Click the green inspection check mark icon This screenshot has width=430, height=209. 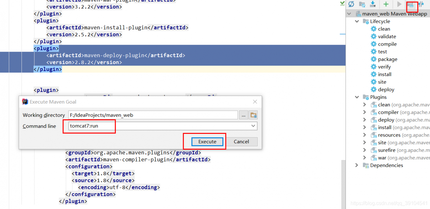coord(342,3)
